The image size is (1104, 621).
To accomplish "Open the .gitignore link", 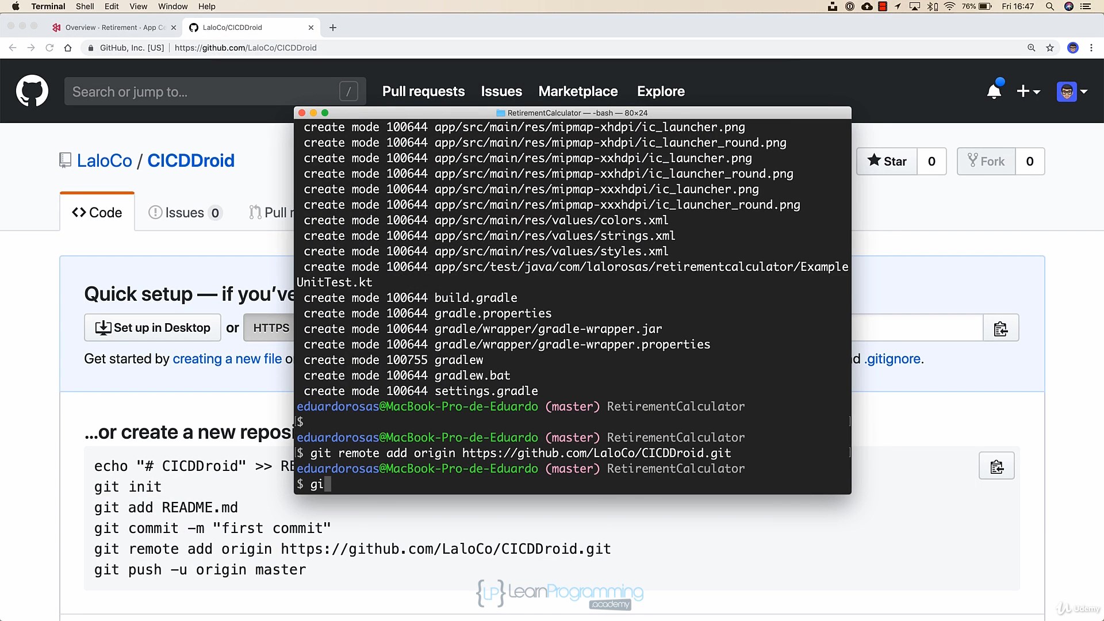I will 893,359.
